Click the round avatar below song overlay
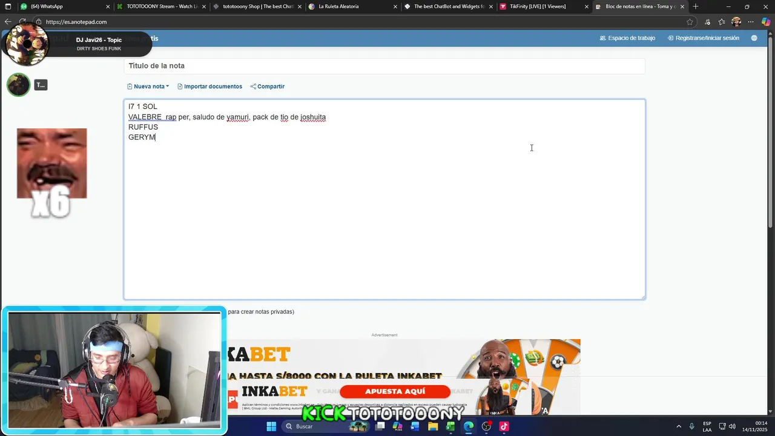This screenshot has height=436, width=775. [18, 85]
